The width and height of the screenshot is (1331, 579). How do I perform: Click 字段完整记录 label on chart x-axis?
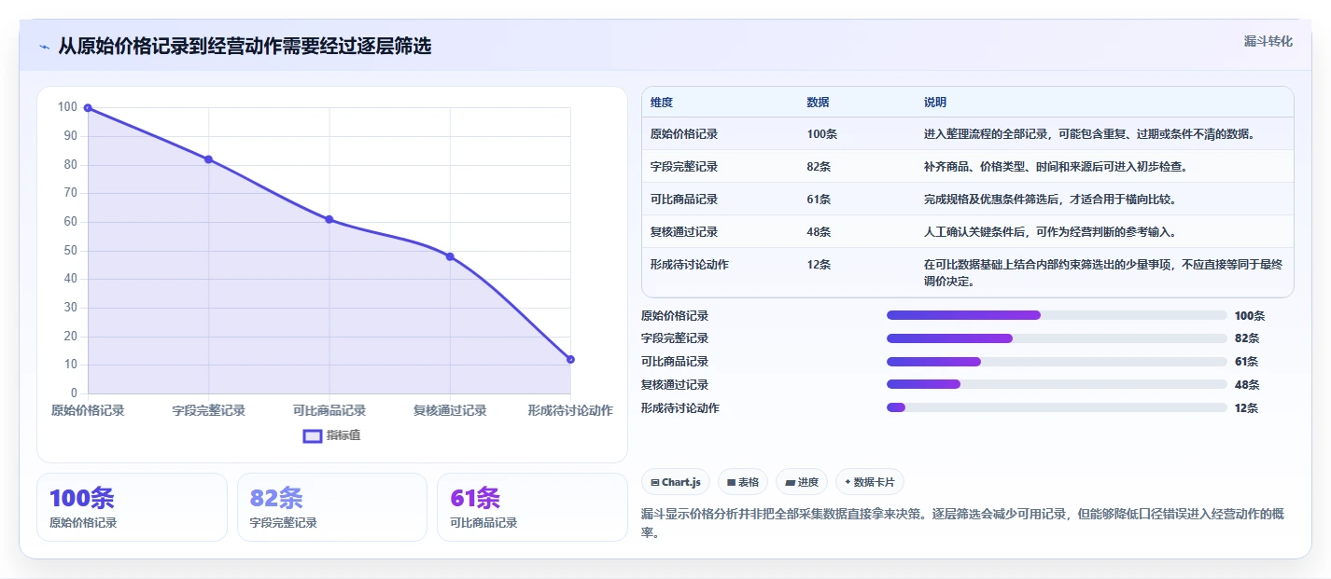[x=208, y=410]
